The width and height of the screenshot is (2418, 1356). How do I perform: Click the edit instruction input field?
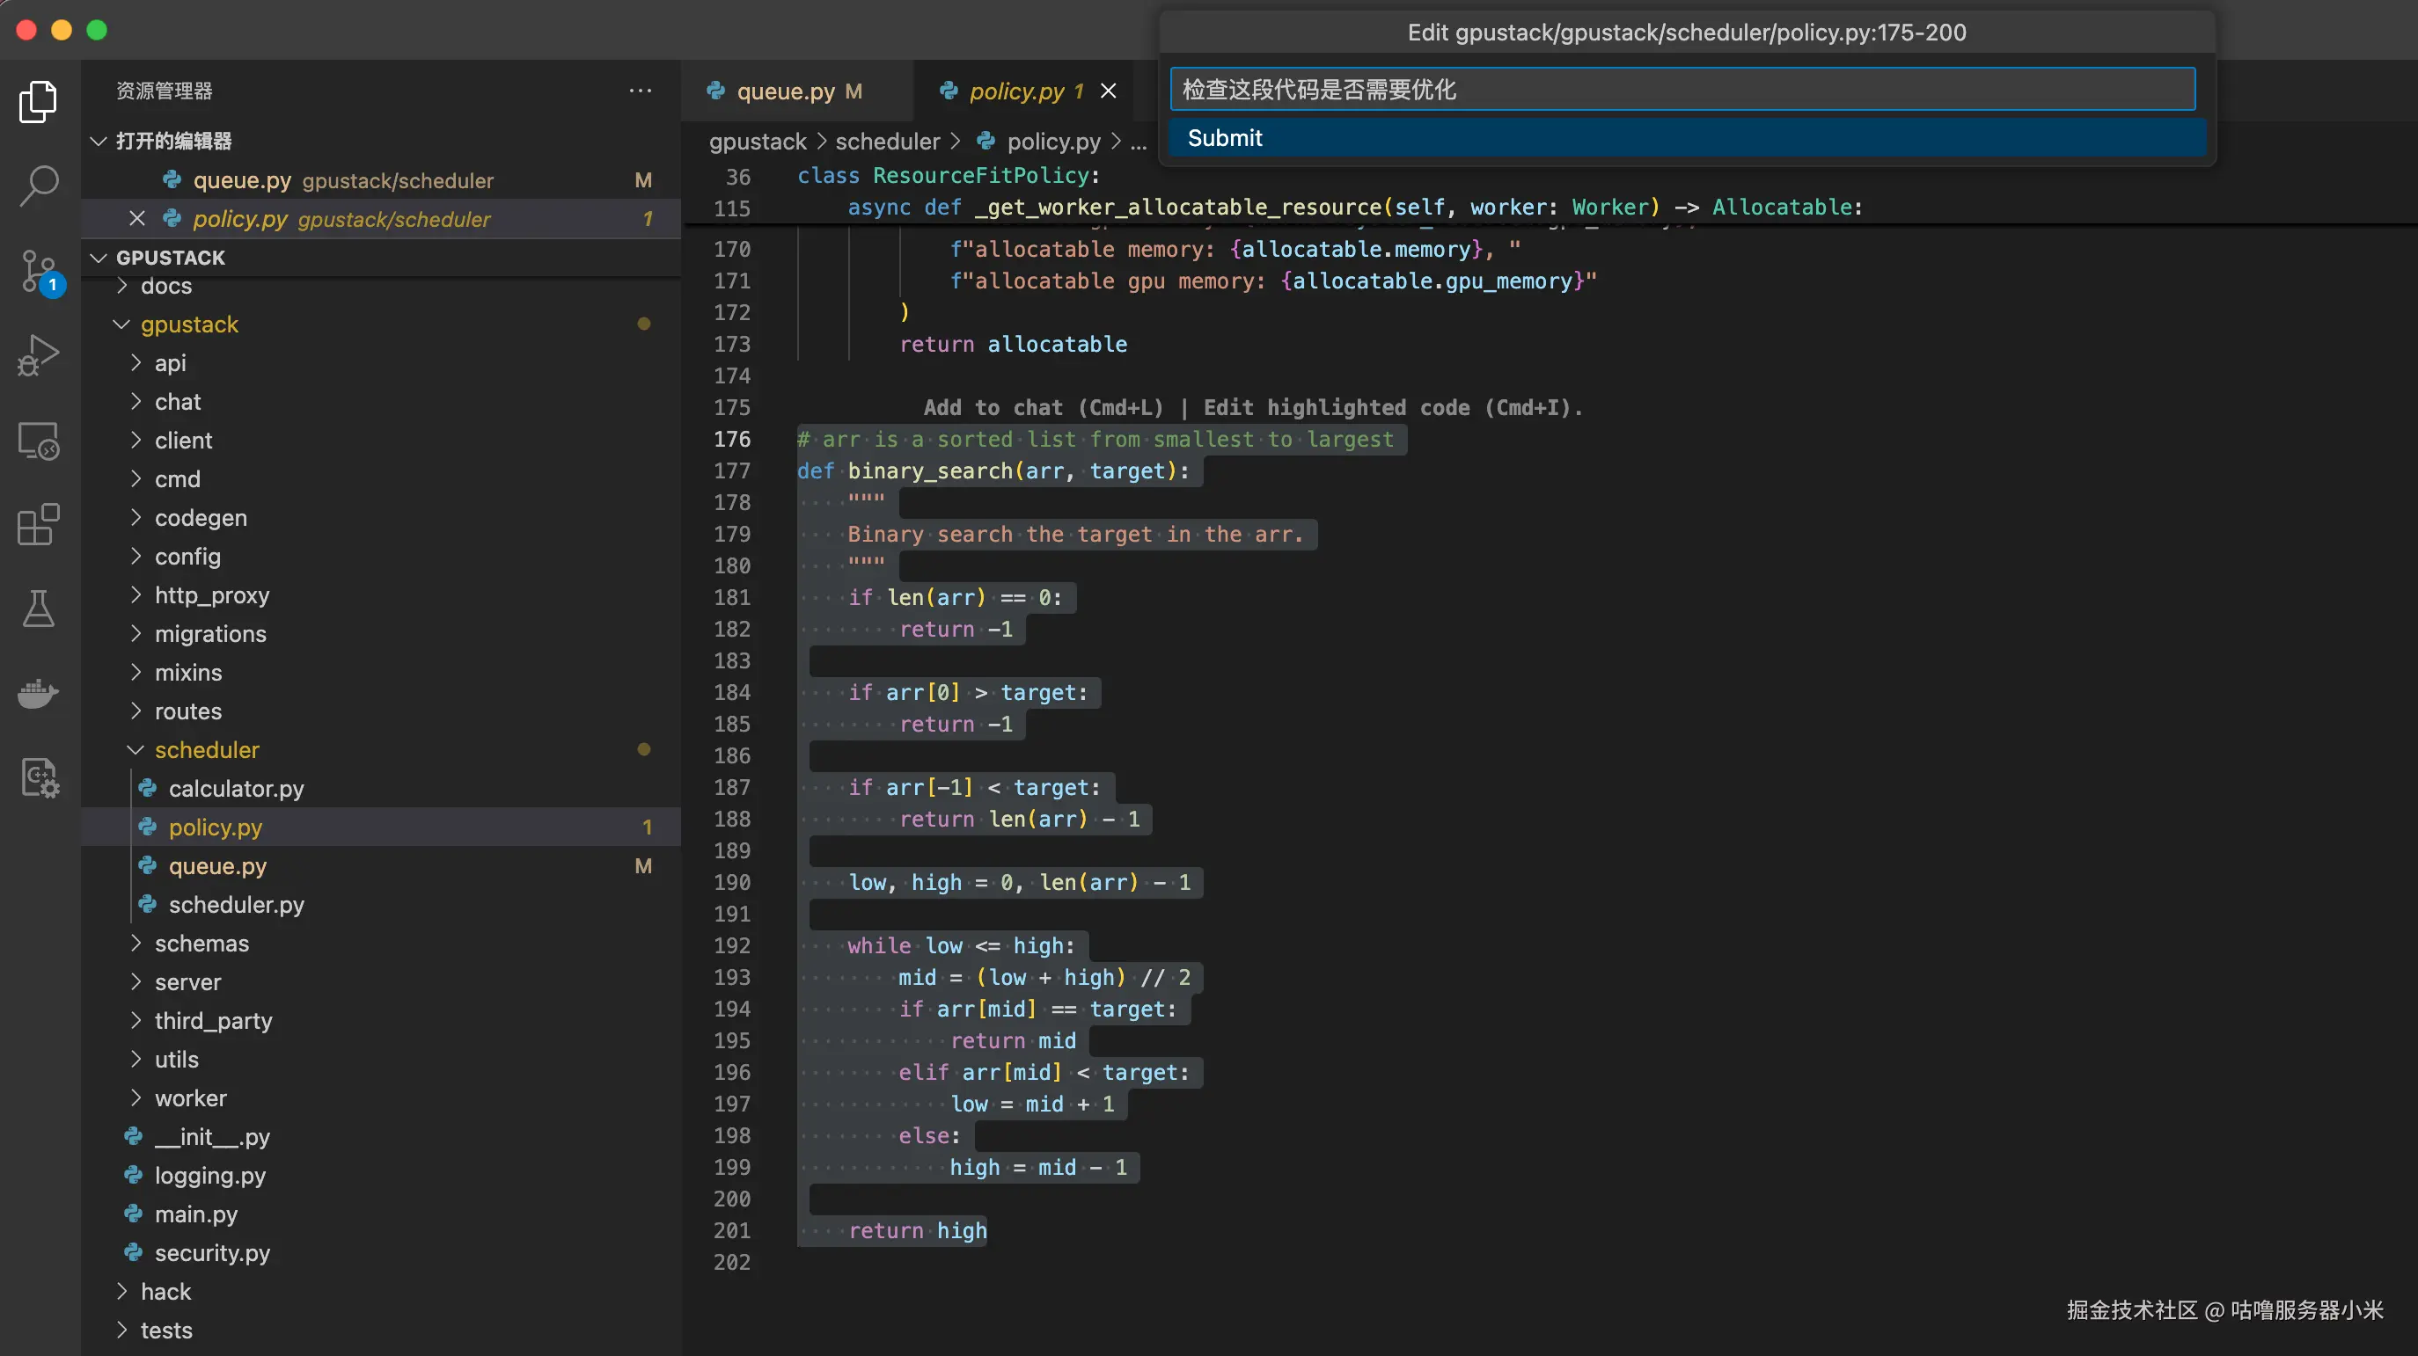click(1682, 89)
